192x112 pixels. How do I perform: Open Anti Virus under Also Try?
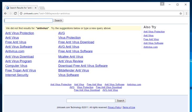click(x=148, y=36)
